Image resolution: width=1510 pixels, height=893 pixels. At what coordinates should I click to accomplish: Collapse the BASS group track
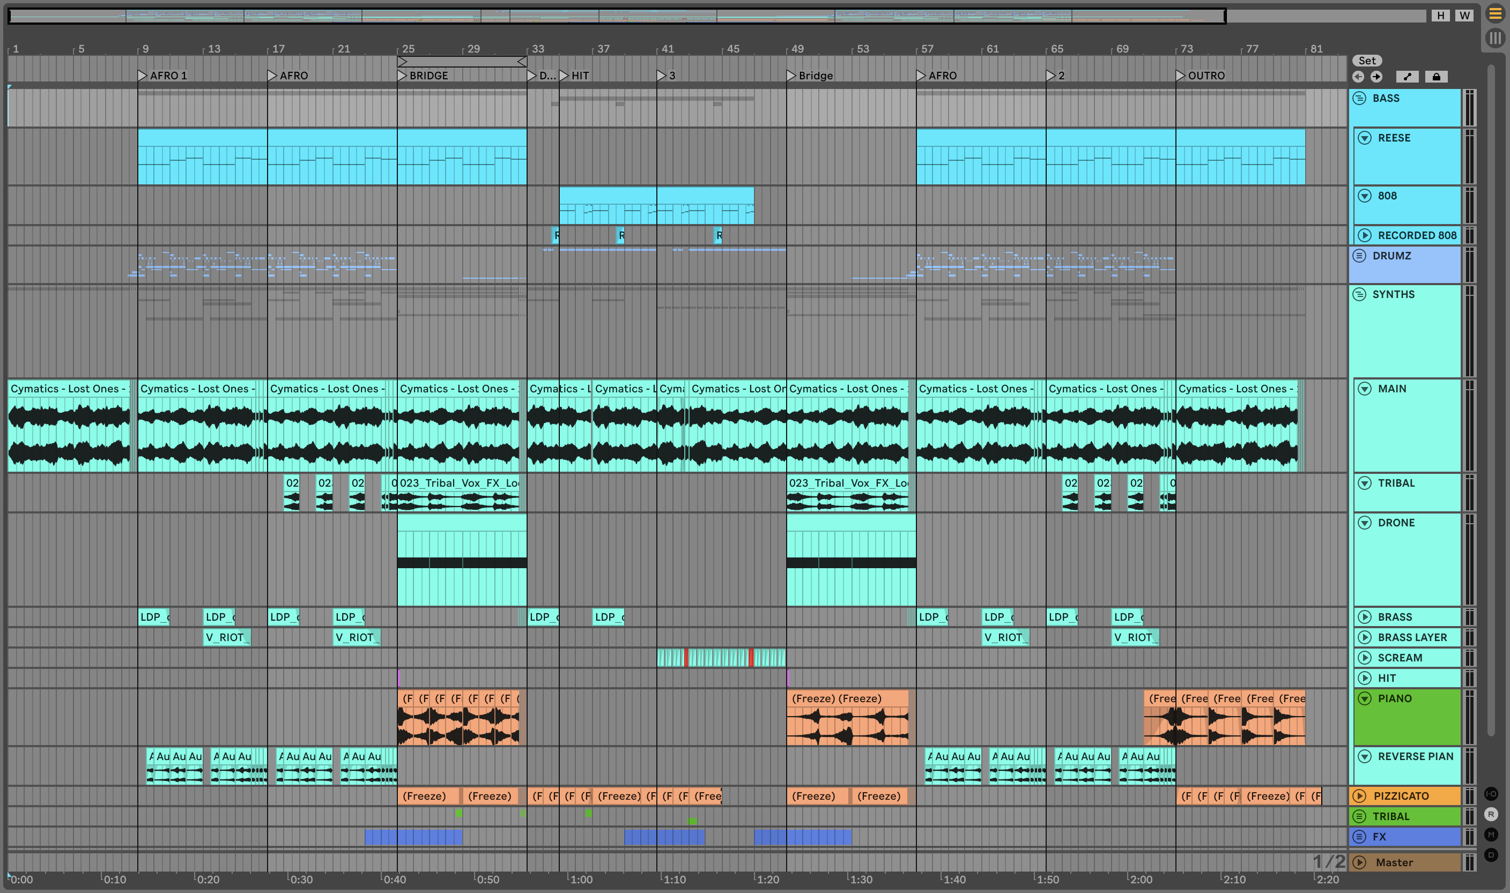click(1359, 98)
